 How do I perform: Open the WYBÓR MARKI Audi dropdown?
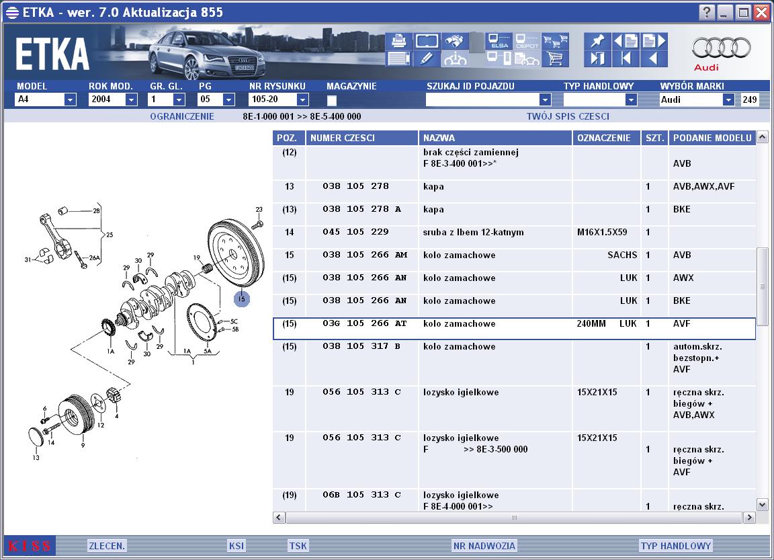point(728,99)
